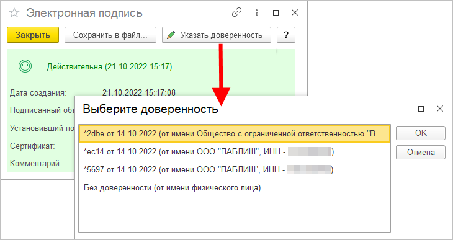Image resolution: width=453 pixels, height=240 pixels.
Task: Confirm selection with OK button
Action: [421, 133]
